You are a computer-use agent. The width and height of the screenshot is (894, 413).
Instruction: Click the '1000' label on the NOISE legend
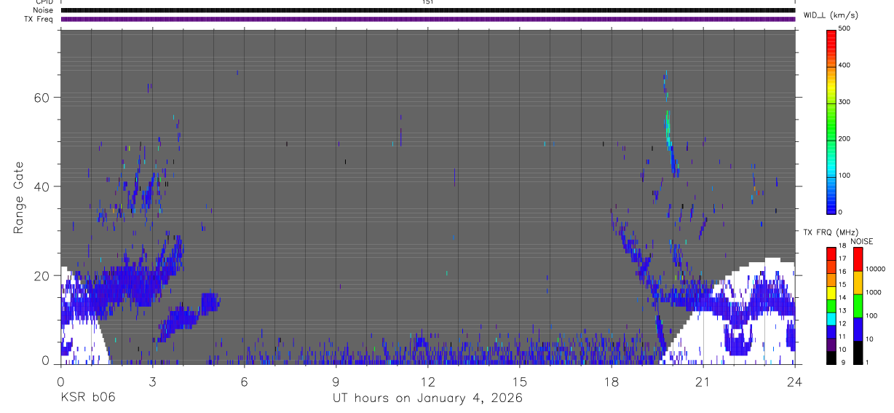[x=874, y=292]
